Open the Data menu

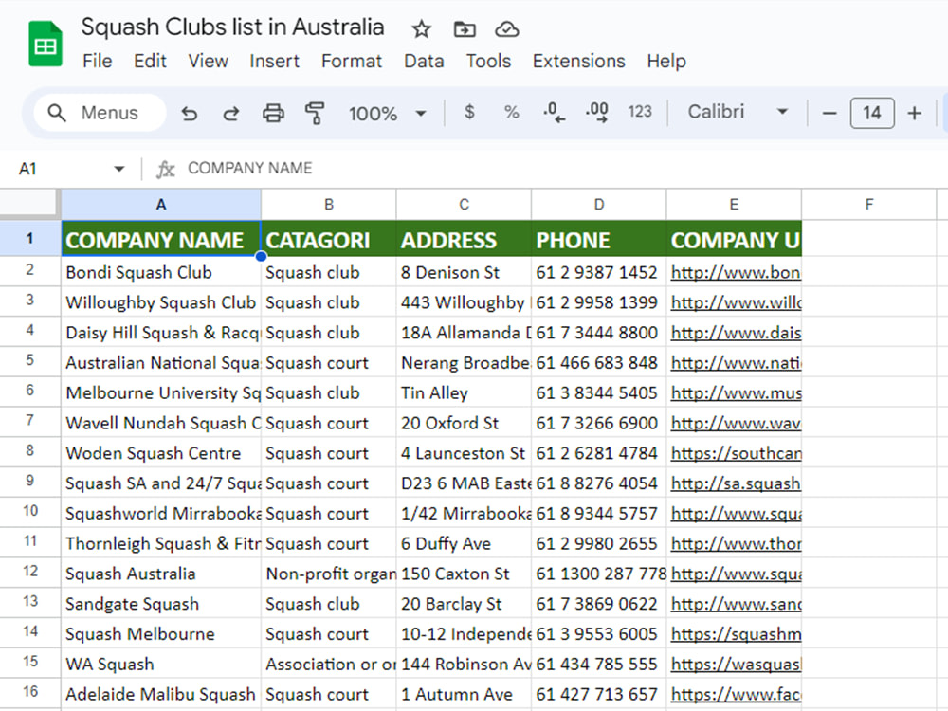point(424,61)
